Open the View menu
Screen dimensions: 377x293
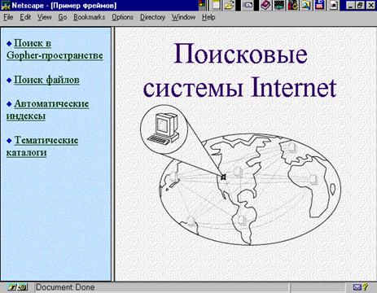coord(44,17)
